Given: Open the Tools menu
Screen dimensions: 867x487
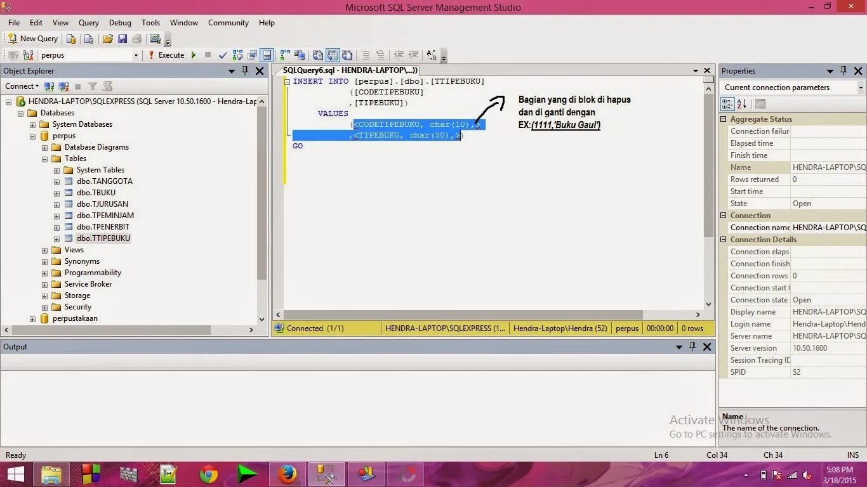Looking at the screenshot, I should tap(151, 22).
